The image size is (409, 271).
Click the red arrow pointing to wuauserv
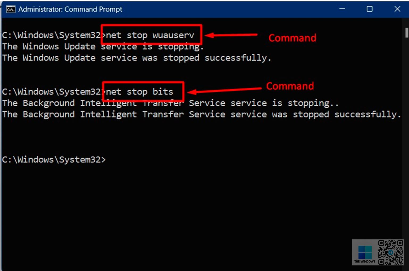click(231, 35)
